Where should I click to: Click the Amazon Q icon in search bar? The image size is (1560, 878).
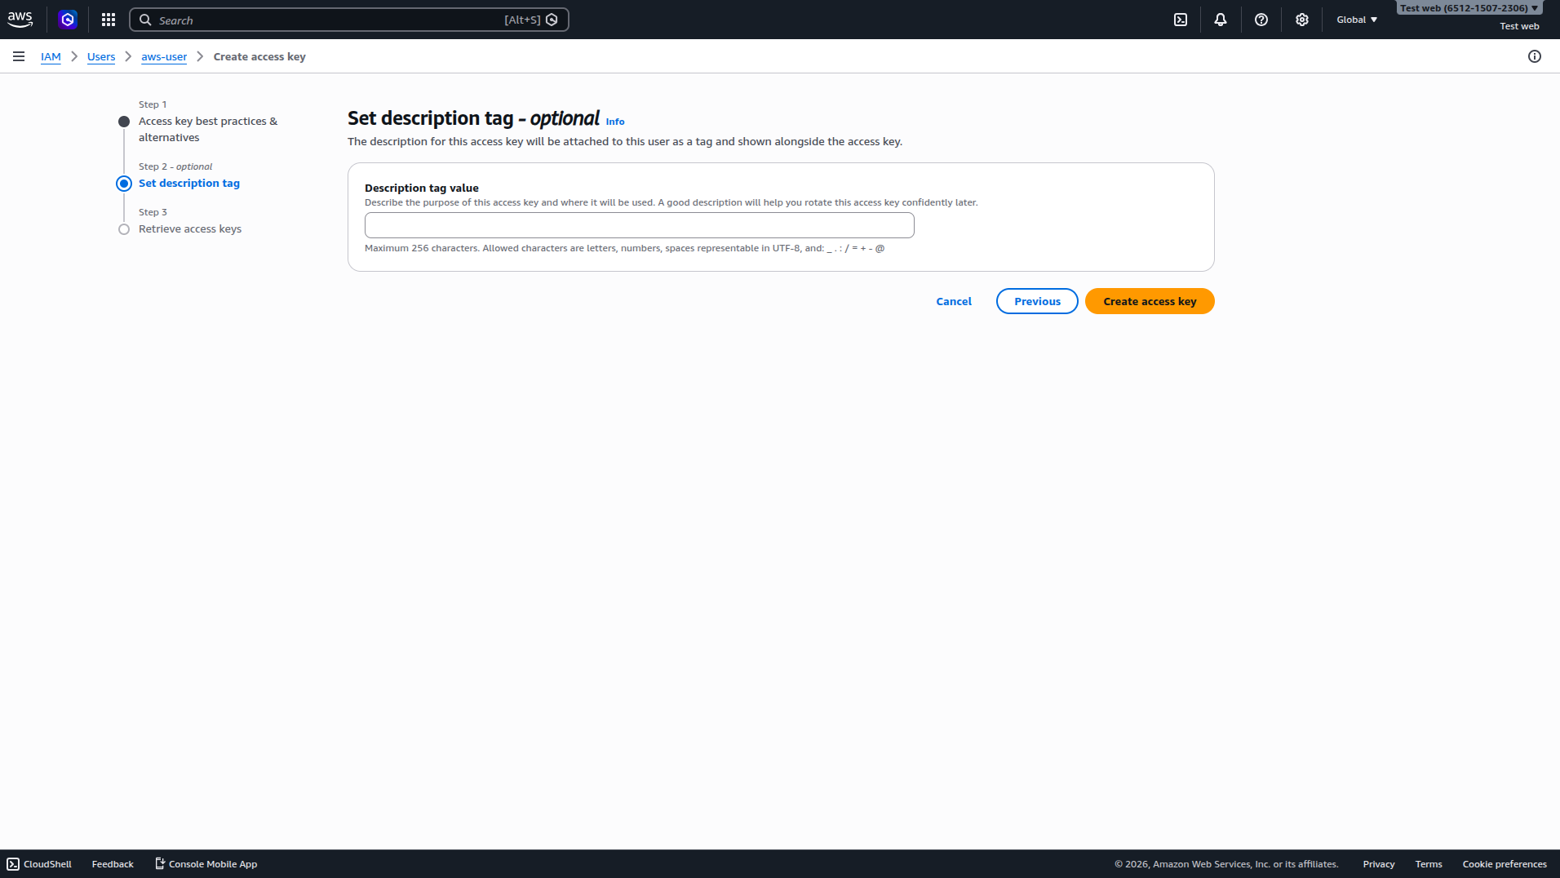point(552,20)
